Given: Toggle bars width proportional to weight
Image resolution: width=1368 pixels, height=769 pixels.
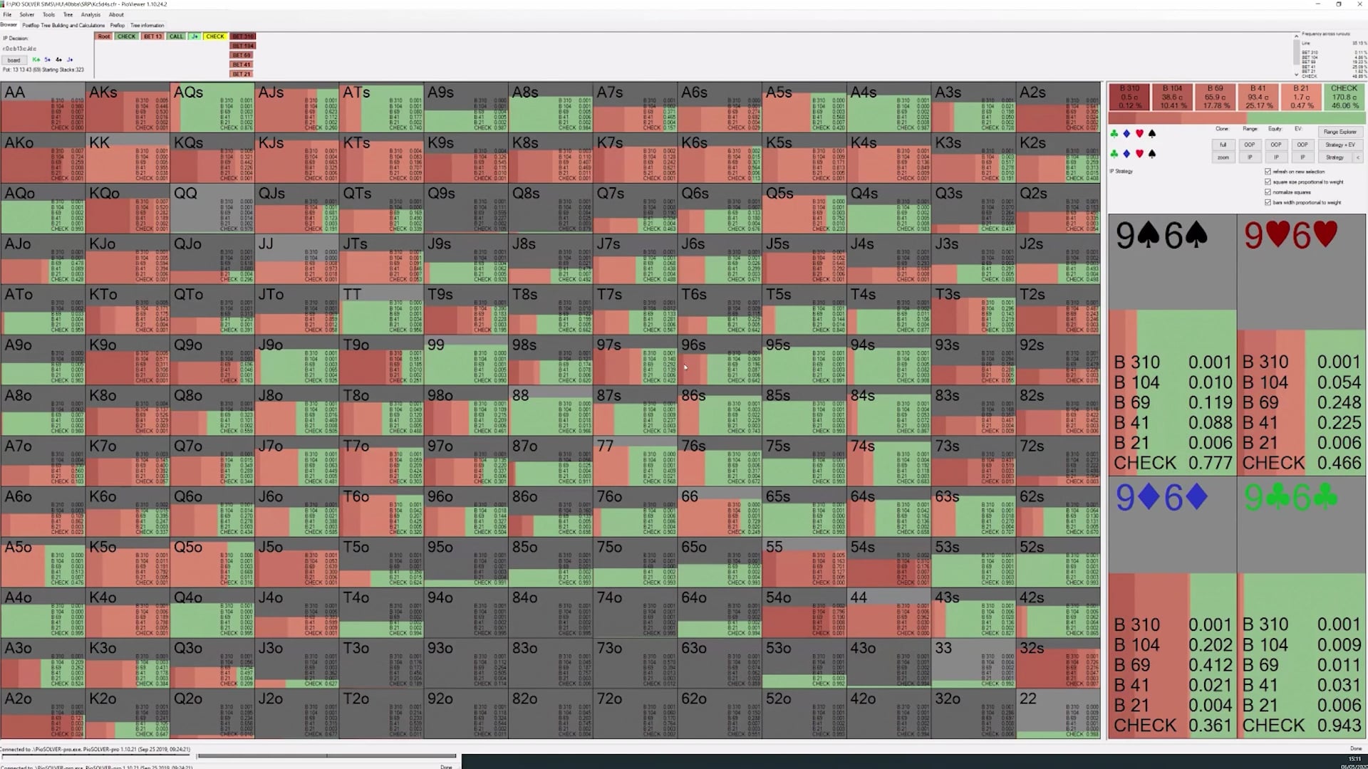Looking at the screenshot, I should (1268, 202).
